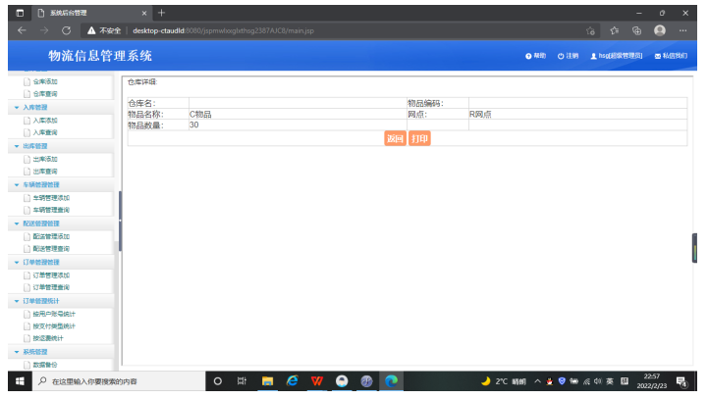708x399 pixels.
Task: Click the orange 打印 button
Action: [419, 139]
